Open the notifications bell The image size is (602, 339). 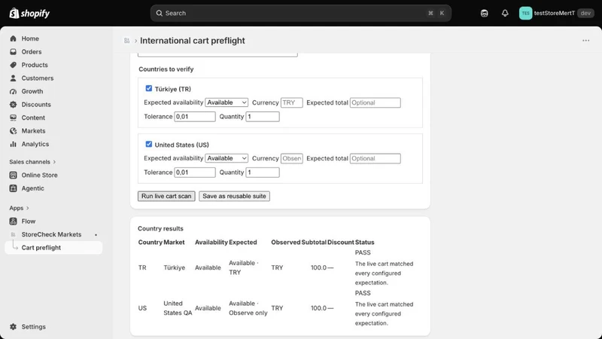[x=505, y=13]
